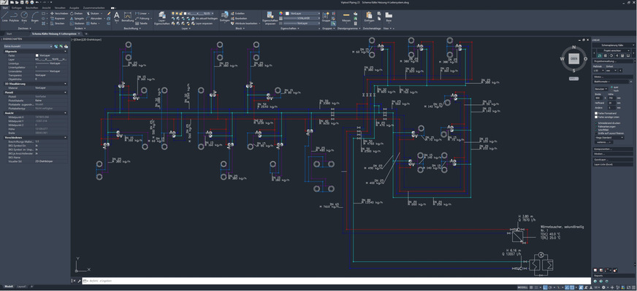Click the clipboard Einfügen paste icon
Screen dimensions: 637x291
(369, 15)
